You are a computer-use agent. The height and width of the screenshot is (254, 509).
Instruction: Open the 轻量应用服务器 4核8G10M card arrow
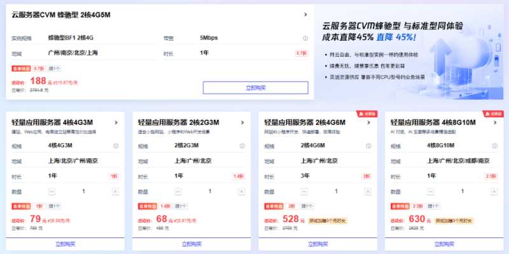point(495,122)
